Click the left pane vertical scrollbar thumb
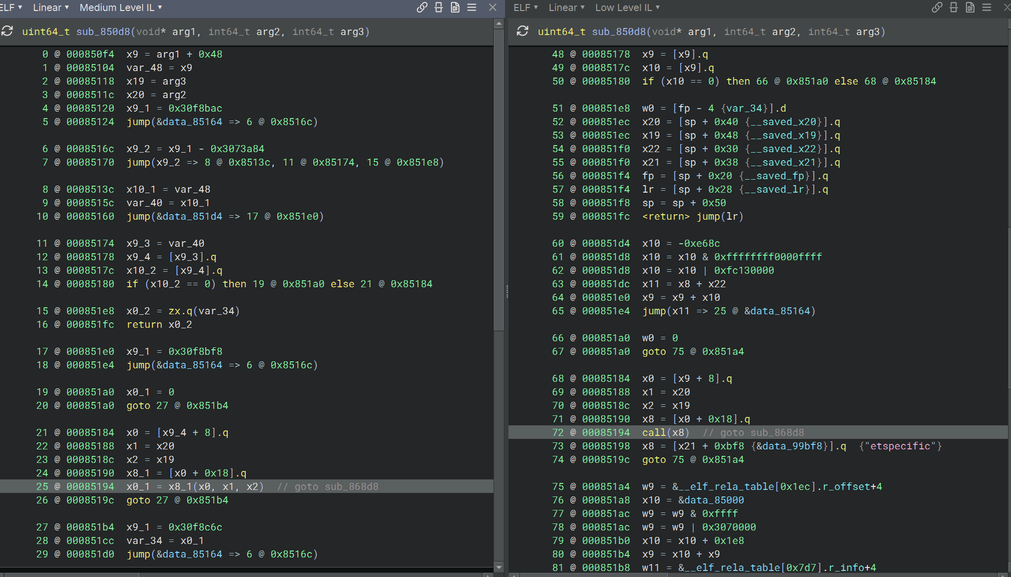Screen dimensions: 1011x577 [498, 180]
